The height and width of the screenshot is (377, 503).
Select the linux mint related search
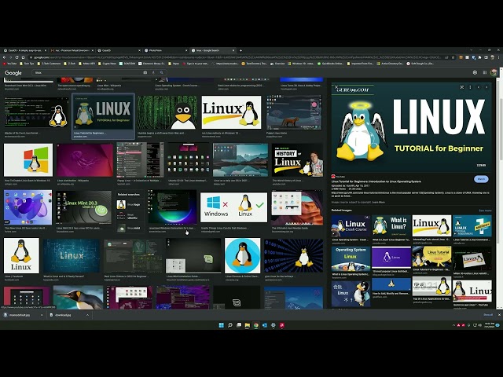[130, 229]
